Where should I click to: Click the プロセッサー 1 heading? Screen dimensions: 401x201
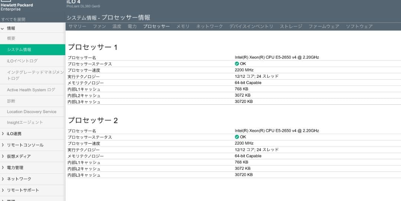[x=92, y=47]
